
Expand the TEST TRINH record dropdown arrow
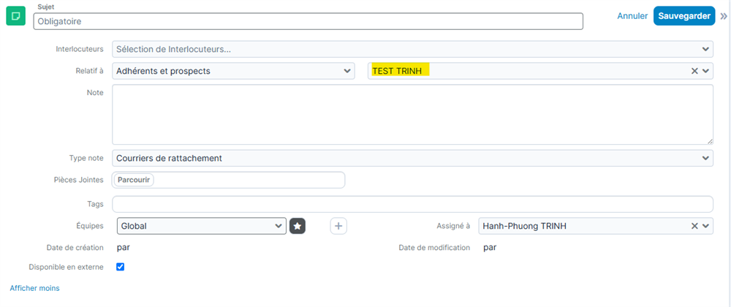coord(705,71)
